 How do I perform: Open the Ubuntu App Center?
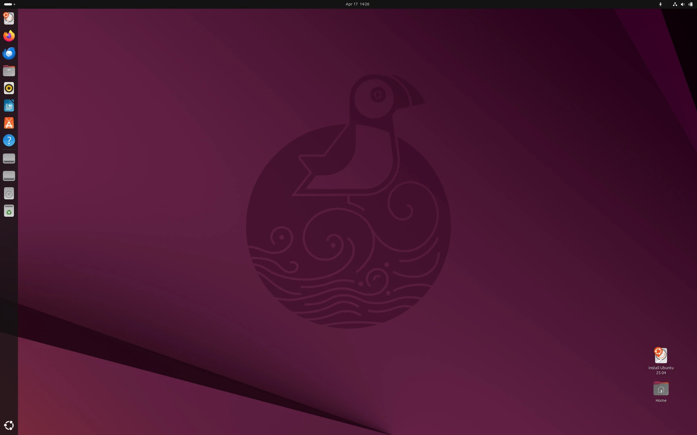9,123
